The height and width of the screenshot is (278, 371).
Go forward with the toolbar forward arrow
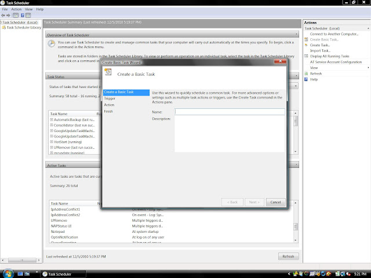(8, 16)
